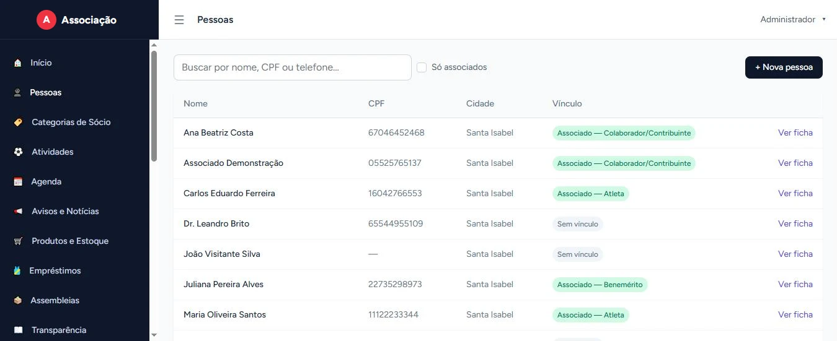Select the name Carlos Eduardo Ferreira

pyautogui.click(x=229, y=194)
